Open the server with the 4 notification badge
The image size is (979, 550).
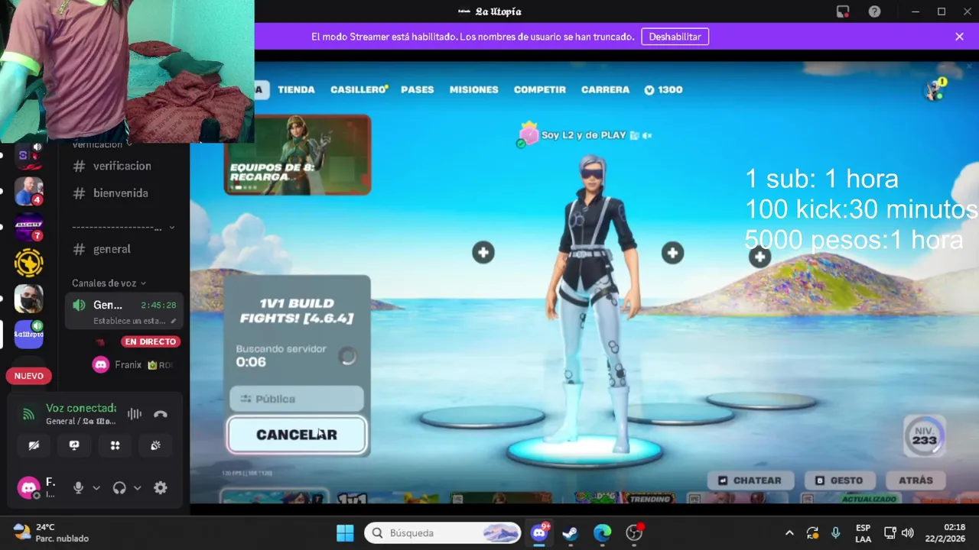(x=29, y=191)
